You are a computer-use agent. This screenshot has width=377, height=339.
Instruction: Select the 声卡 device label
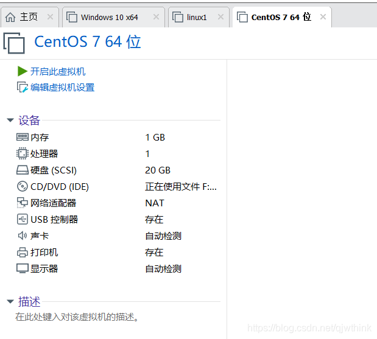pos(40,236)
